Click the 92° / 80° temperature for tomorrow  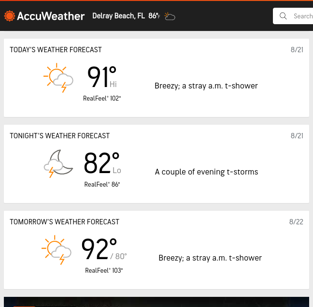[x=104, y=249]
